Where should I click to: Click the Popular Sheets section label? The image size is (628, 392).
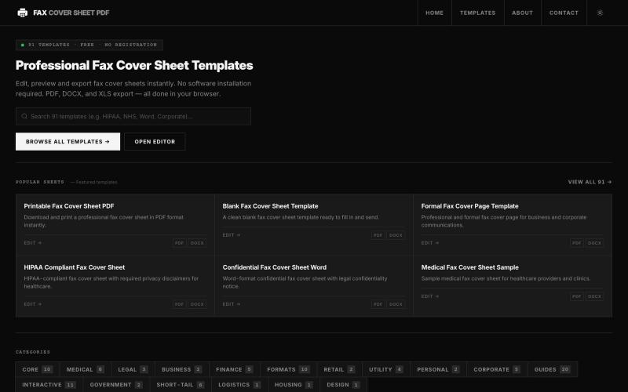tap(40, 182)
